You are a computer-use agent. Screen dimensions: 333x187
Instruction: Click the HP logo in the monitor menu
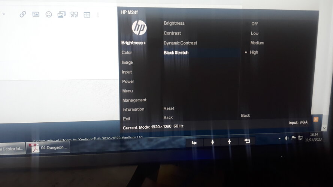(x=139, y=27)
